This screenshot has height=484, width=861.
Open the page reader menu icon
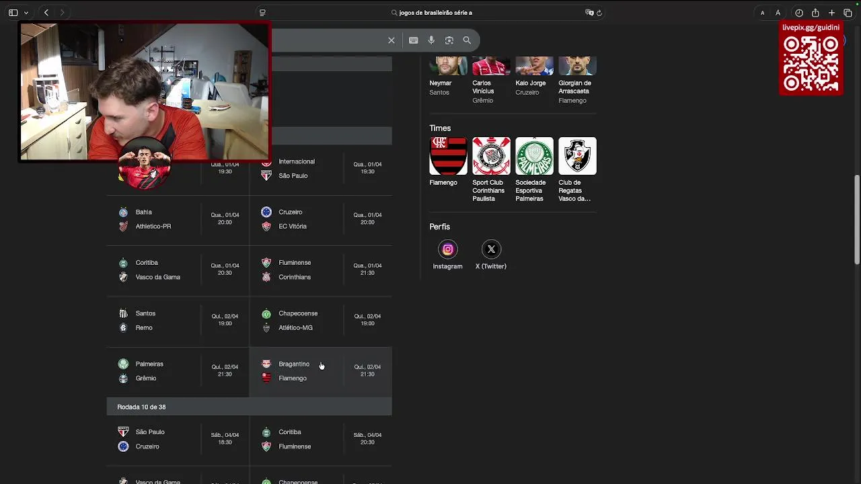[262, 13]
